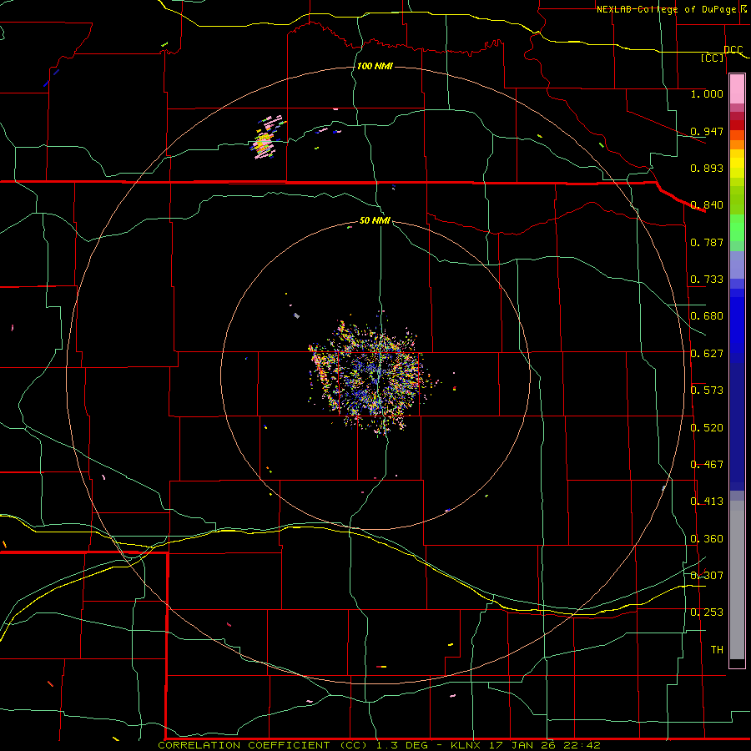Select the 0.467 scale value
This screenshot has width=751, height=751.
click(x=707, y=465)
